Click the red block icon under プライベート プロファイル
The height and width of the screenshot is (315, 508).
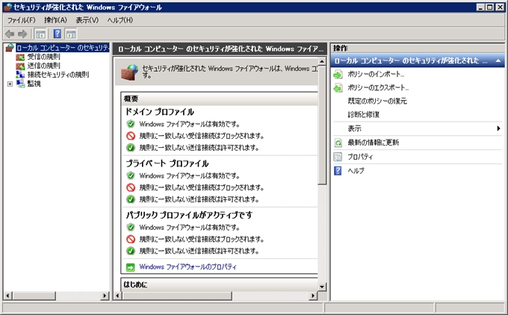(x=131, y=187)
